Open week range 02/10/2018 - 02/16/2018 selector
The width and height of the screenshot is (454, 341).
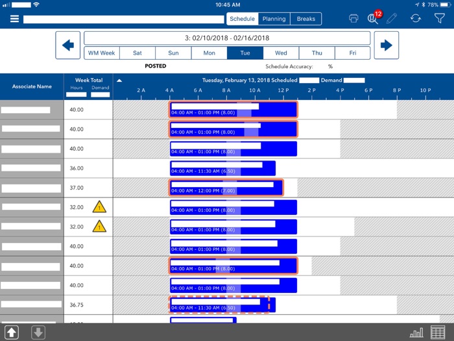pos(227,38)
